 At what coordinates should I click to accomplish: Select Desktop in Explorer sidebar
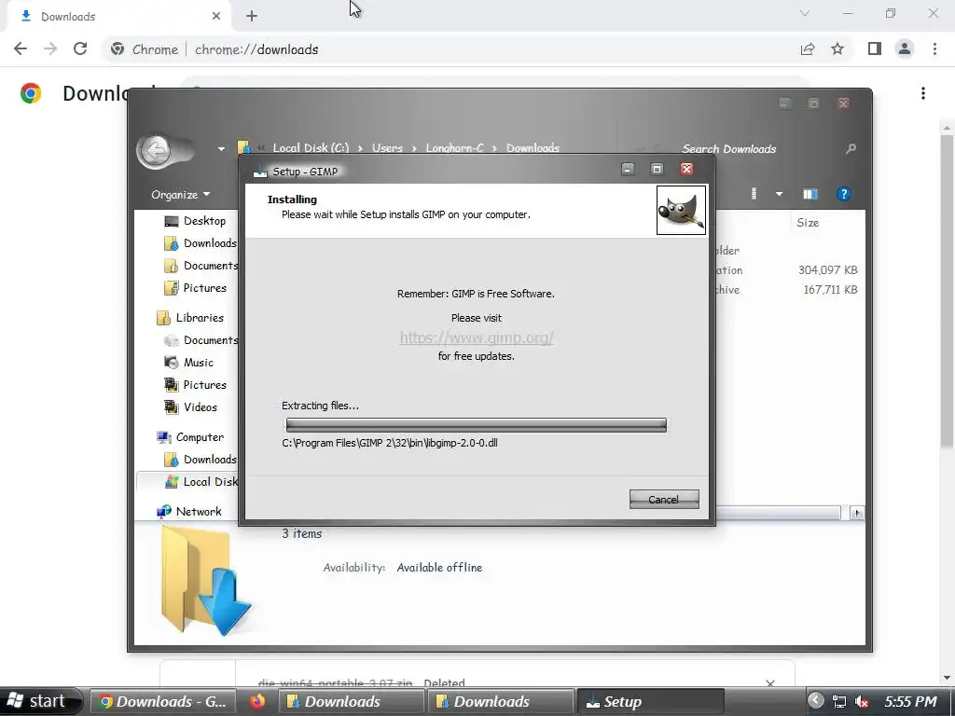point(195,221)
